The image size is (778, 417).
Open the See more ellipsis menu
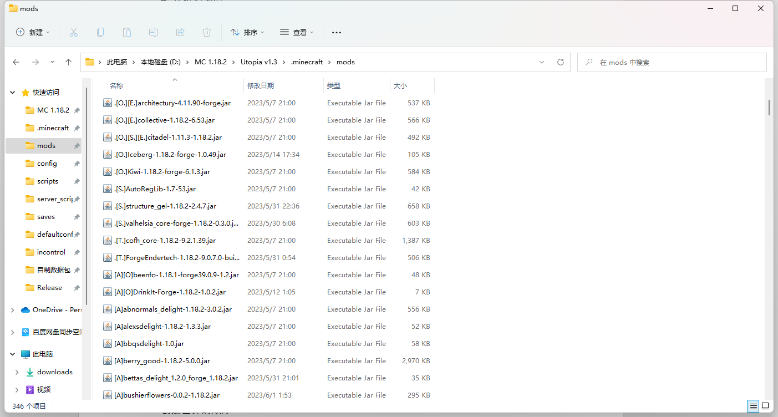[x=337, y=32]
